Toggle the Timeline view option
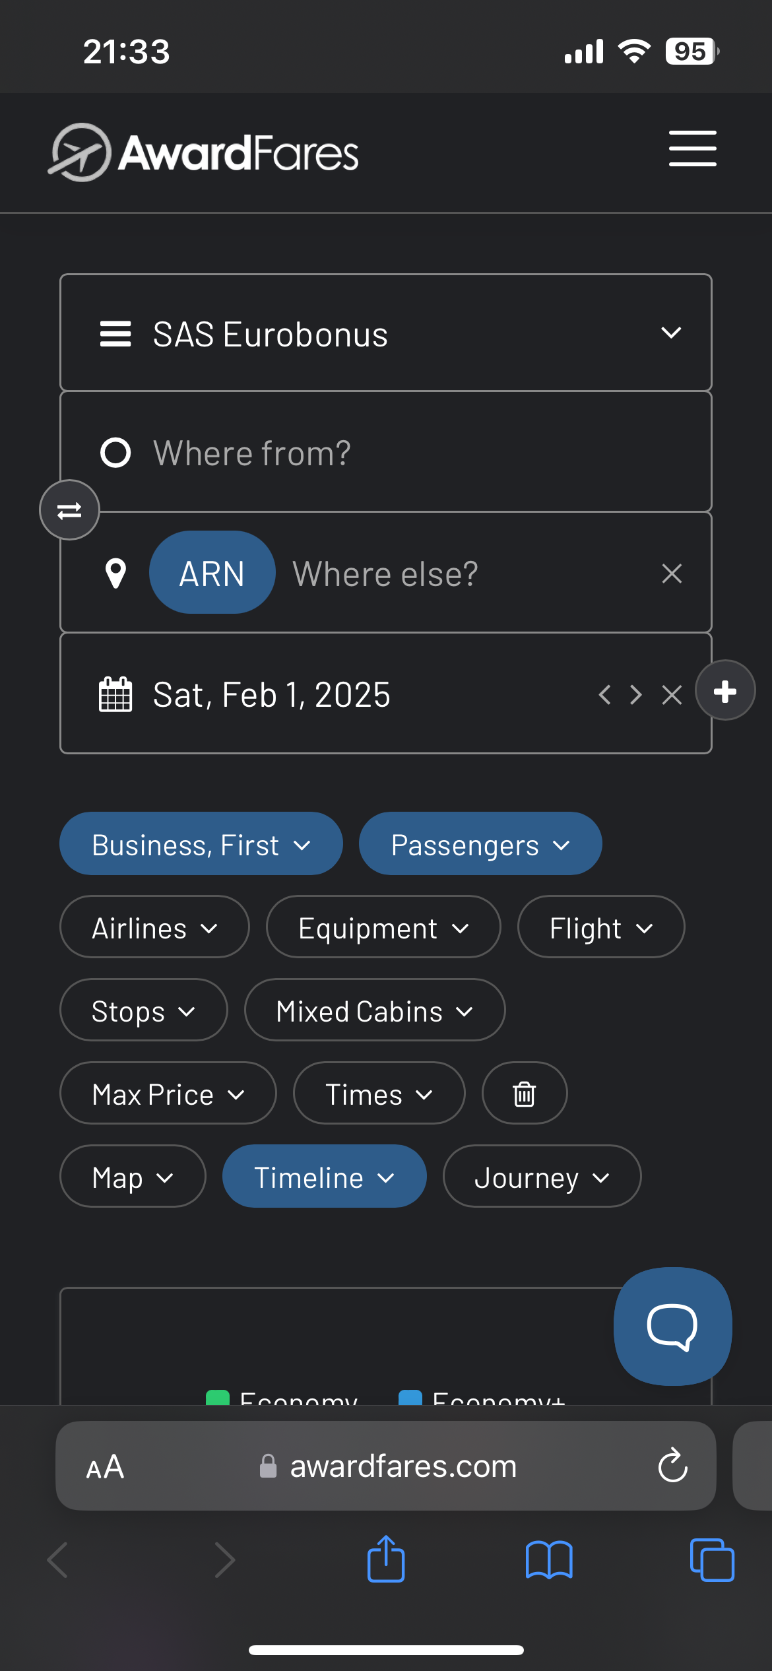This screenshot has width=772, height=1671. [324, 1177]
